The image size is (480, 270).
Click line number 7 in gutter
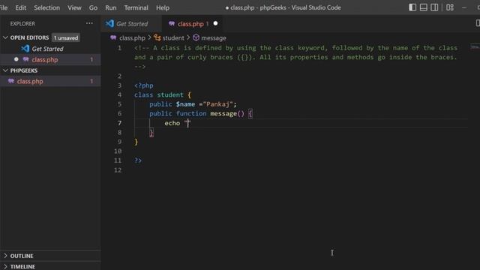click(119, 123)
